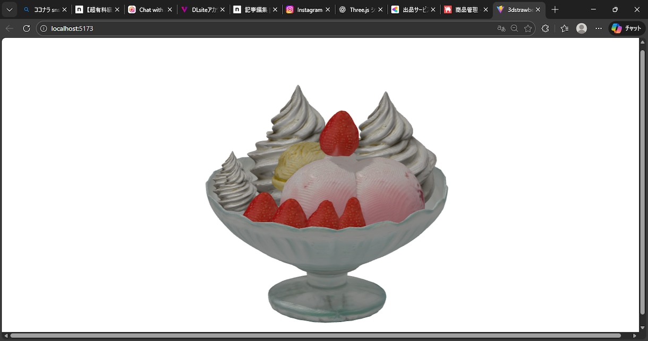
Task: Switch to the Three.js tab
Action: click(361, 10)
